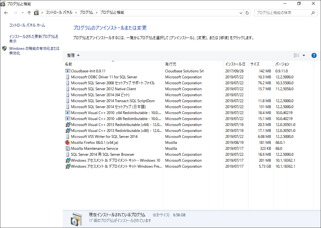The height and width of the screenshot is (228, 321).
Task: Select SQL Server 2014 用 SQL Server Browser
Action: 103,155
